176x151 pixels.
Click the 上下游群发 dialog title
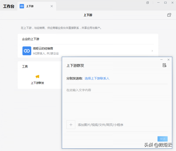[75, 66]
